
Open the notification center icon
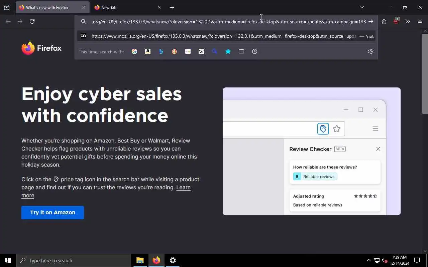(417, 260)
